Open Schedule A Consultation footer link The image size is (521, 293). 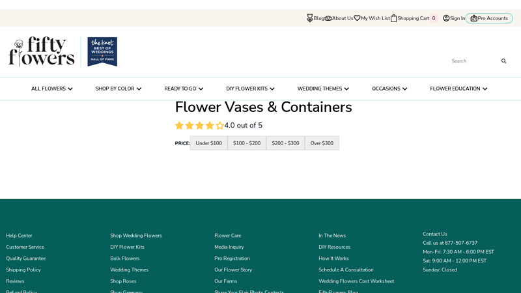(346, 270)
